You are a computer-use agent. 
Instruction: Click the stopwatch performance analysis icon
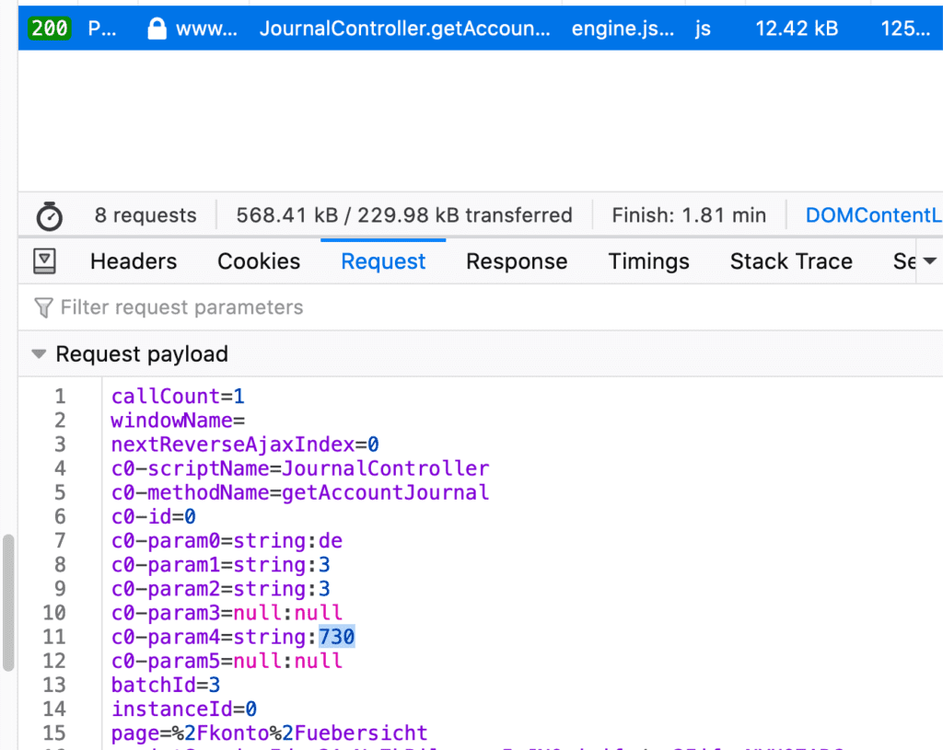[50, 216]
